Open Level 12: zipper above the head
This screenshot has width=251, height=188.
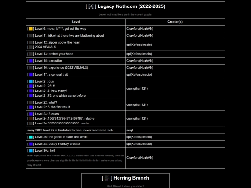[x=57, y=43]
